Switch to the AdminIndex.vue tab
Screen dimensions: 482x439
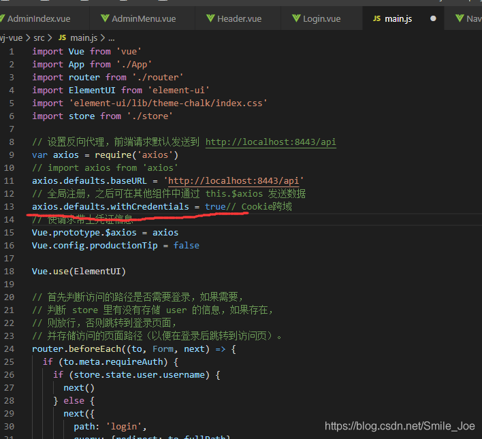(x=39, y=18)
